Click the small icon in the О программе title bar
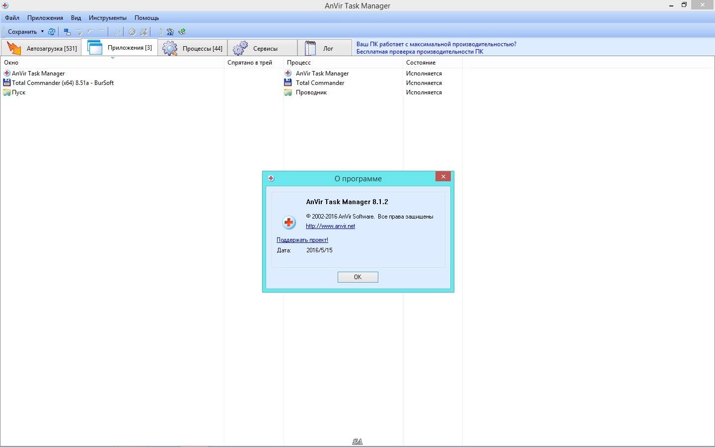The height and width of the screenshot is (447, 715). [271, 178]
